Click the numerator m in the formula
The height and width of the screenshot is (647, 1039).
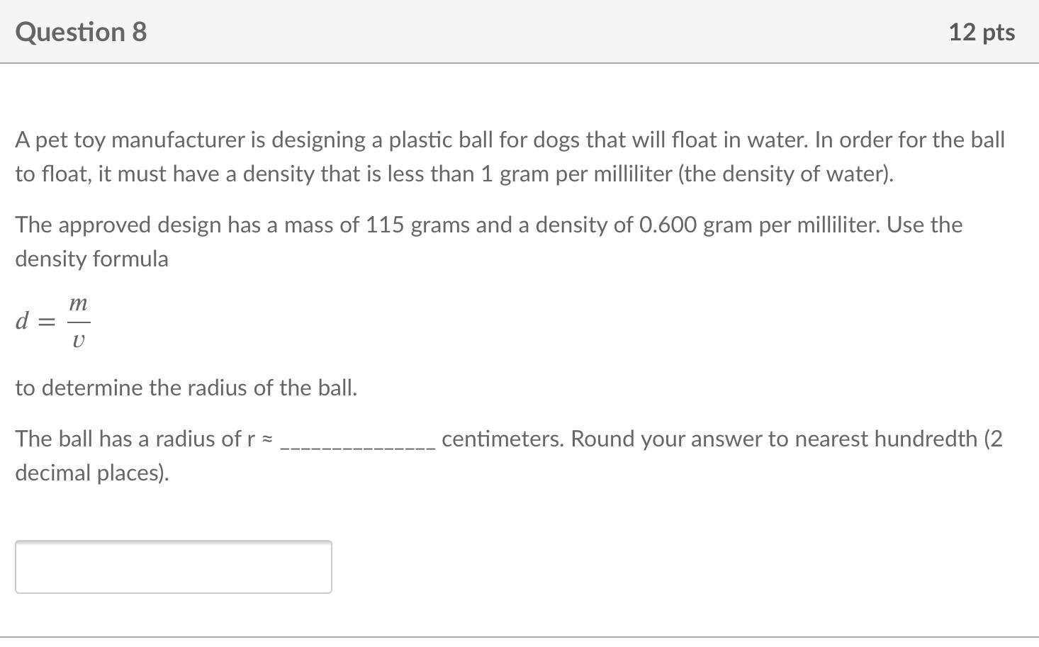click(79, 304)
